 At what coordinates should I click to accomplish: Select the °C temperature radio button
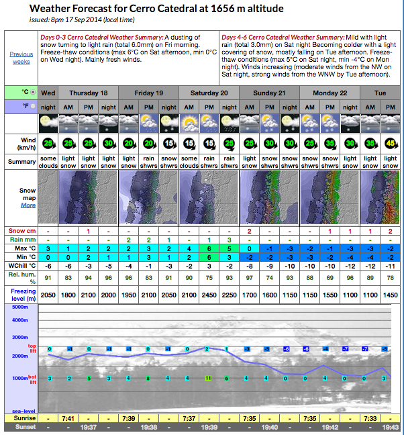coord(33,92)
